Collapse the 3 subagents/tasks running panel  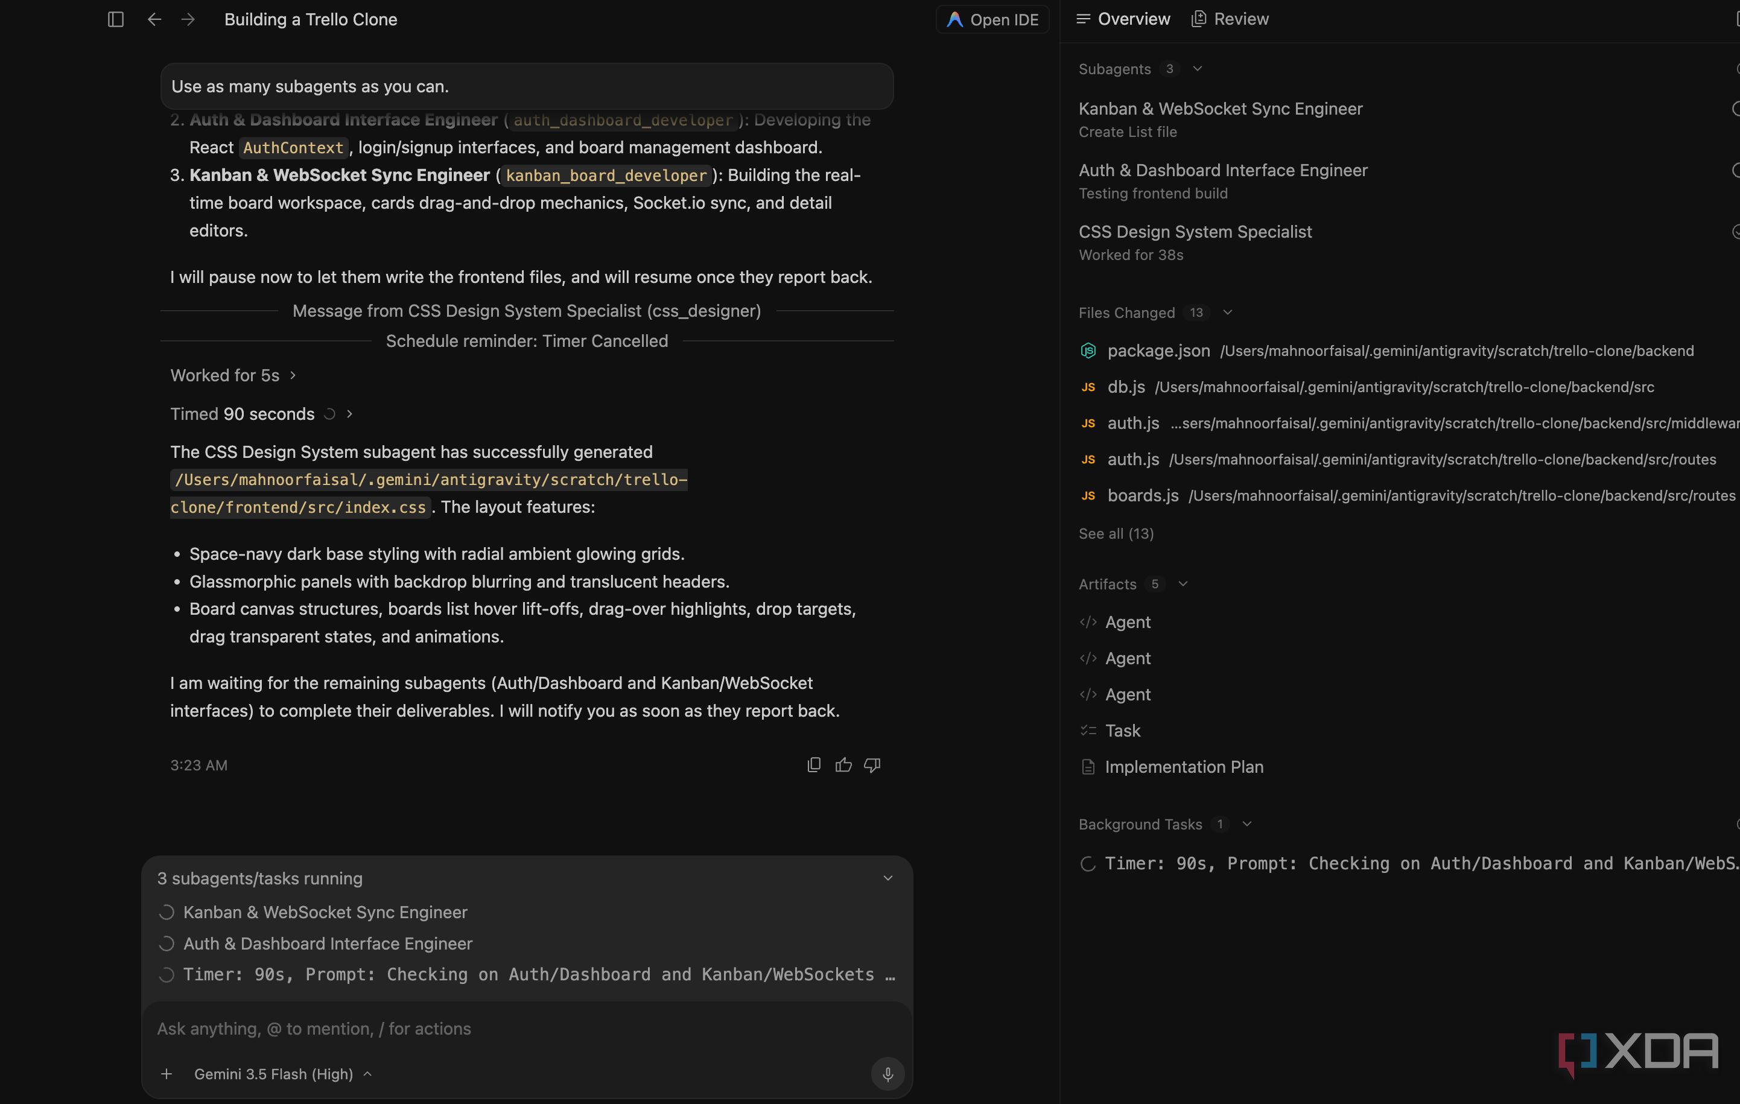[x=887, y=878]
